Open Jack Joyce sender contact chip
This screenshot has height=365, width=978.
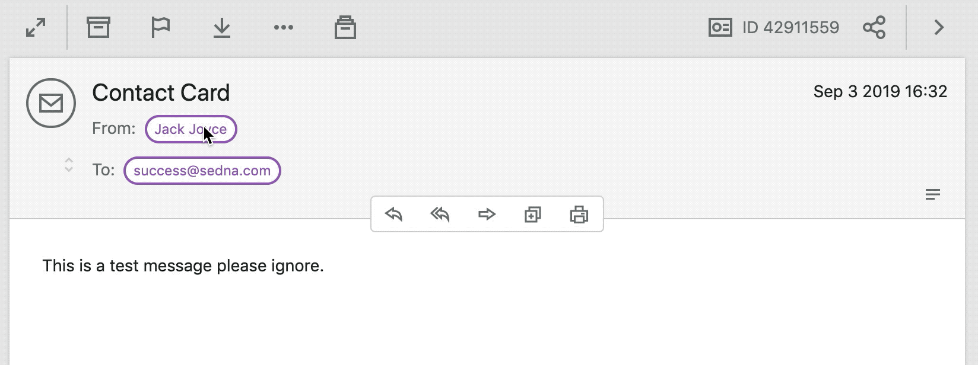(x=191, y=129)
